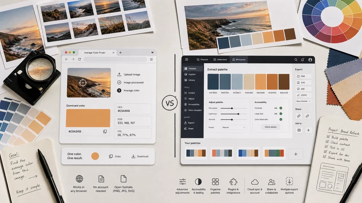Open the Preset Natural dropdown

234,128
